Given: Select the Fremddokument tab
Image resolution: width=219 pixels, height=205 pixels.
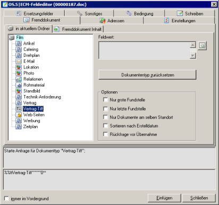Looking at the screenshot, I should pyautogui.click(x=41, y=20).
